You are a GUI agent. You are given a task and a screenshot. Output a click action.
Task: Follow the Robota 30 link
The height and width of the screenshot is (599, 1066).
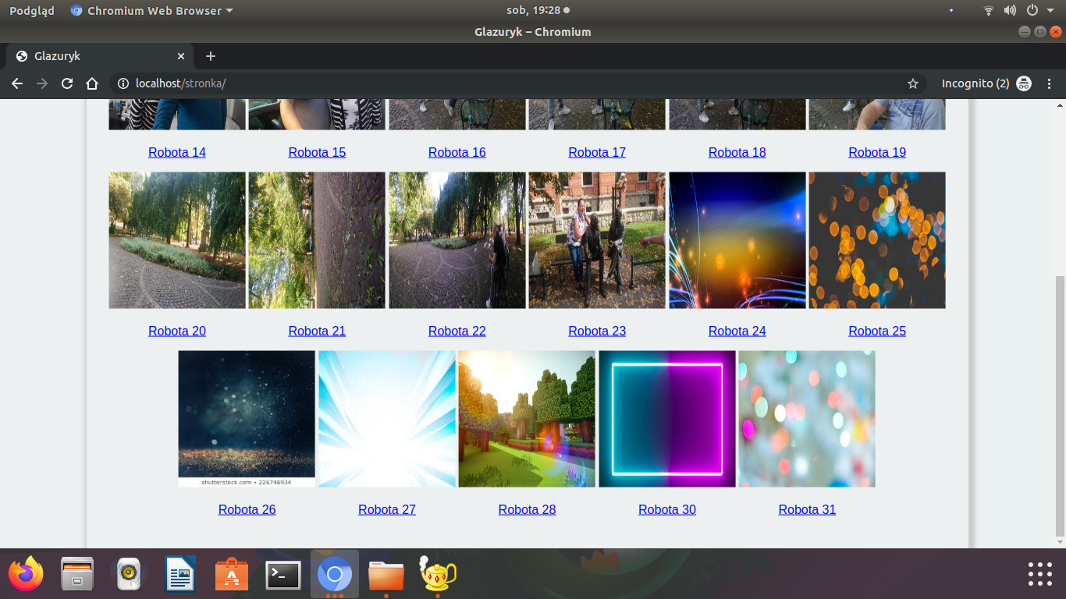pyautogui.click(x=666, y=509)
